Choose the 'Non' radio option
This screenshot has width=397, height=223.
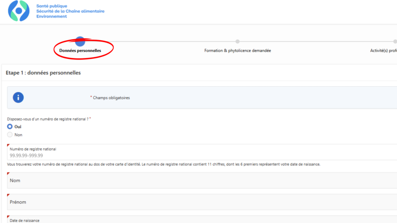point(10,135)
